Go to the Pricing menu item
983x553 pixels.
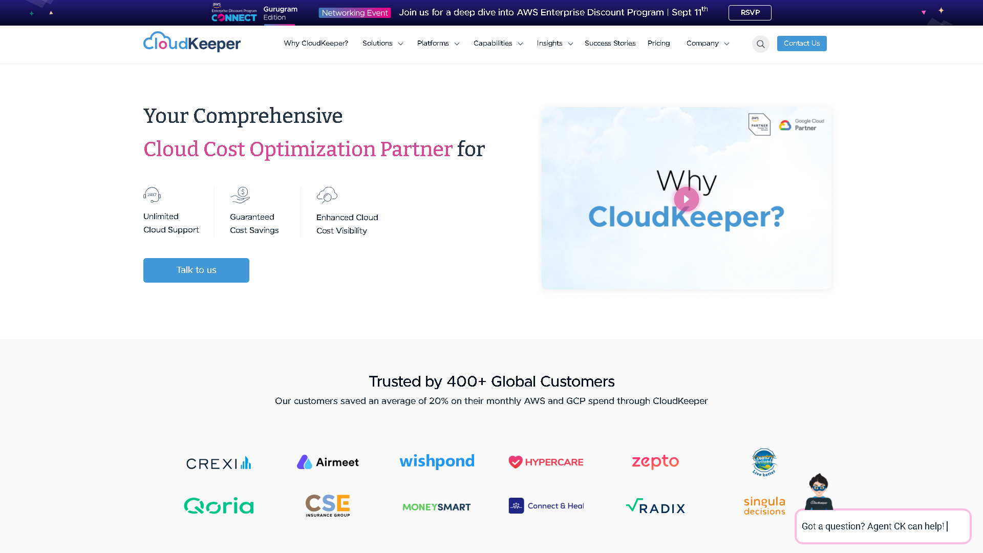658,44
